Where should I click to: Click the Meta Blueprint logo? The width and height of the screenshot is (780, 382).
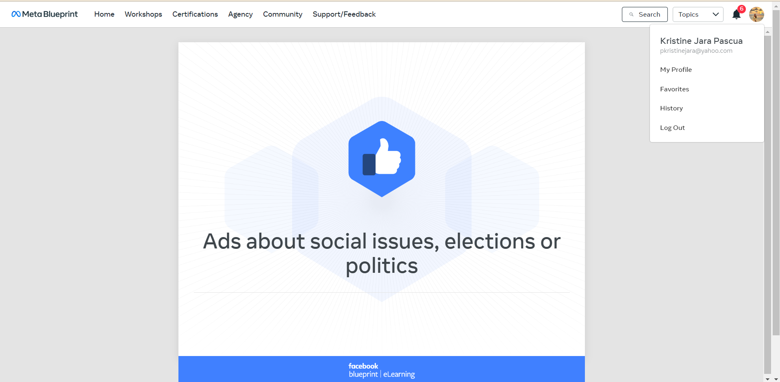(45, 14)
